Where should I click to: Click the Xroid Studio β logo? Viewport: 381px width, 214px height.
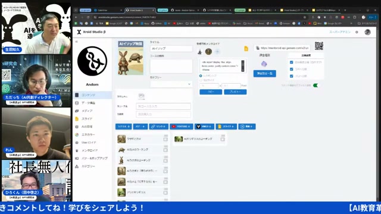91,32
